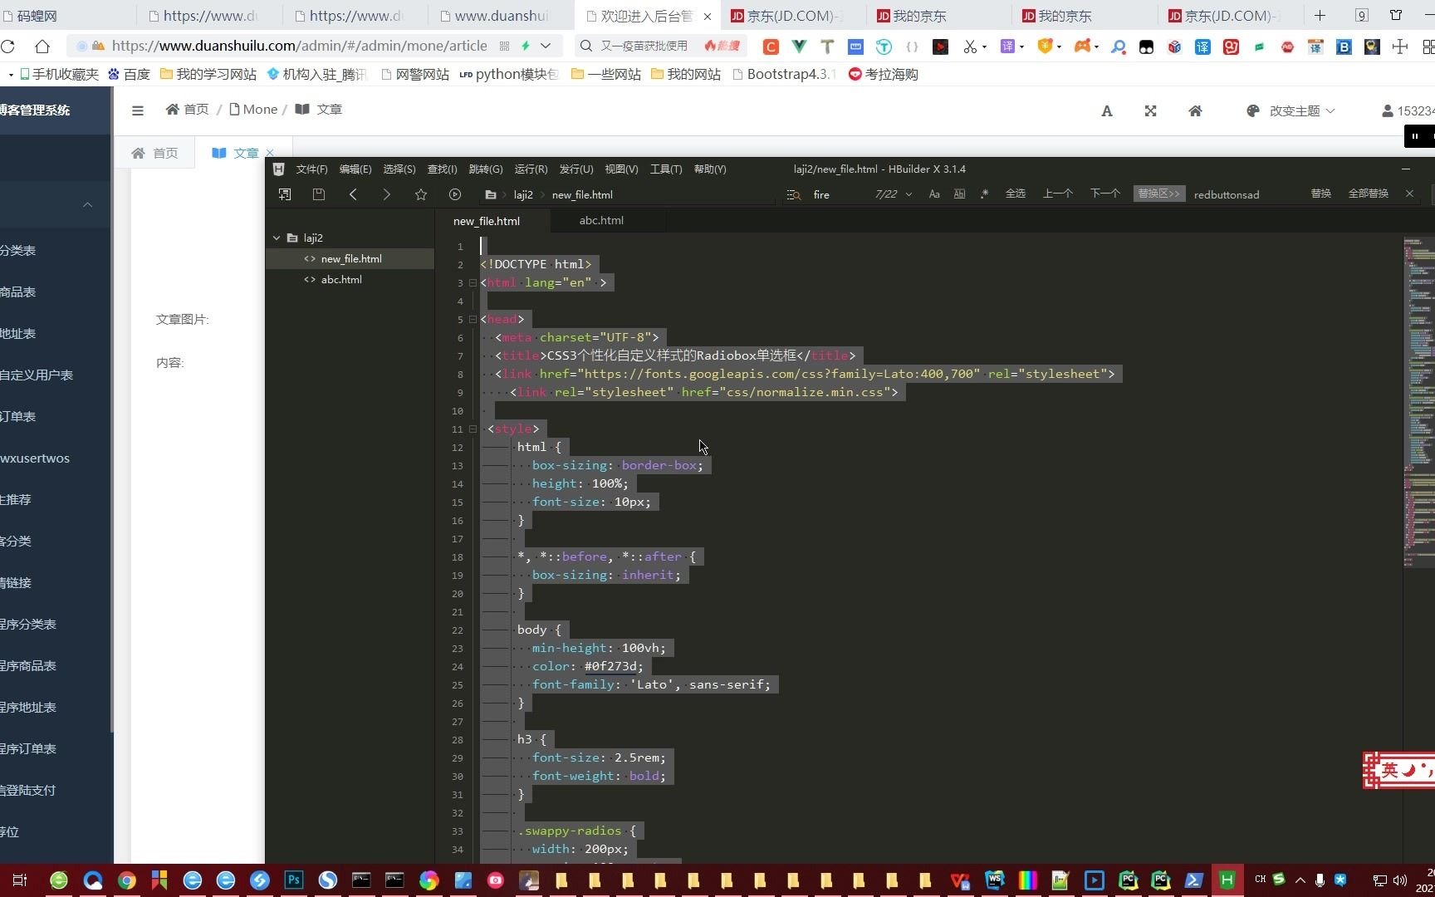Click the browser home icon
The image size is (1435, 897).
coord(42,46)
